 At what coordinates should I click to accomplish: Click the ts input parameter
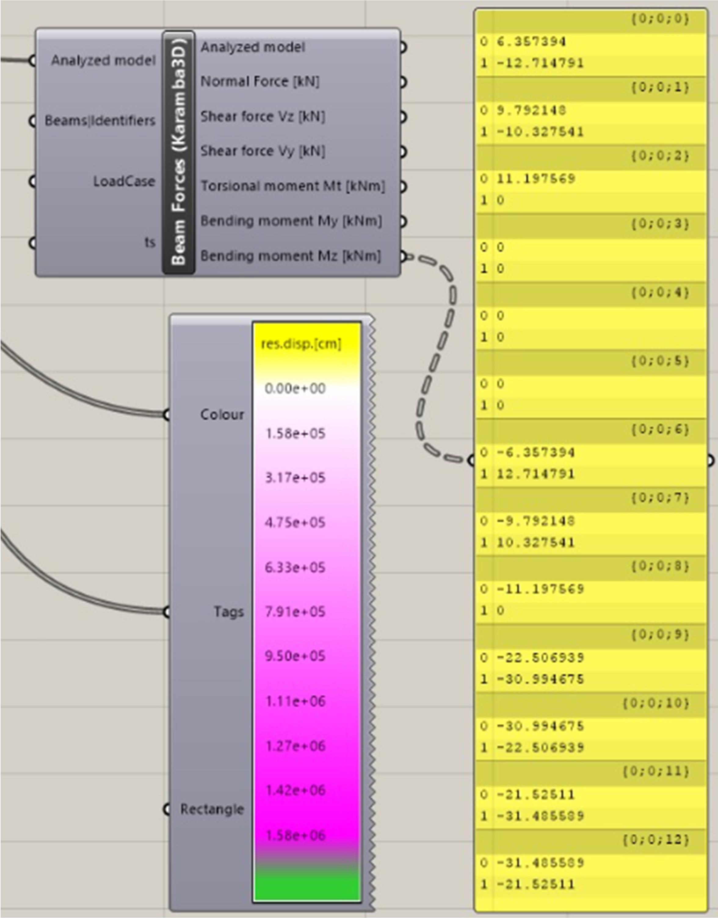pos(150,242)
